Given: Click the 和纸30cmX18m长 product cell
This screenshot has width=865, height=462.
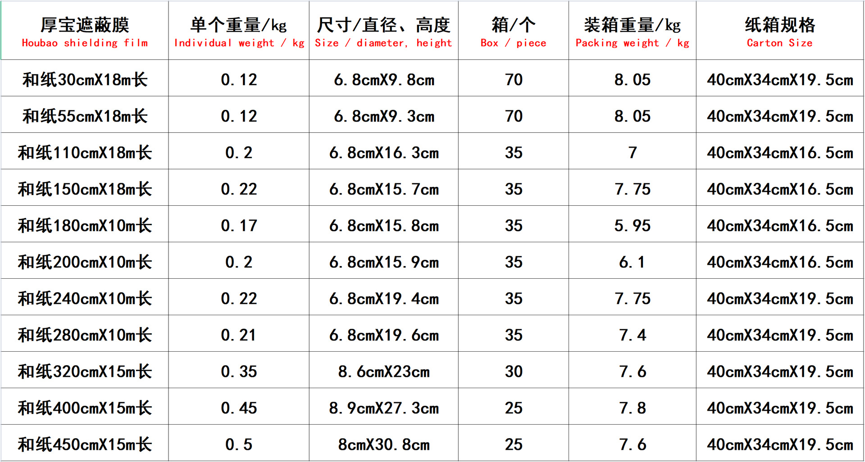Looking at the screenshot, I should (85, 80).
